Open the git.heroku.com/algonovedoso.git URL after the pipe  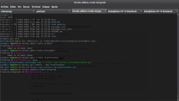(69, 62)
